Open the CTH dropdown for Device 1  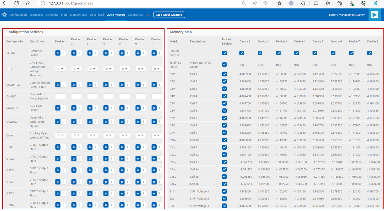tap(61, 69)
